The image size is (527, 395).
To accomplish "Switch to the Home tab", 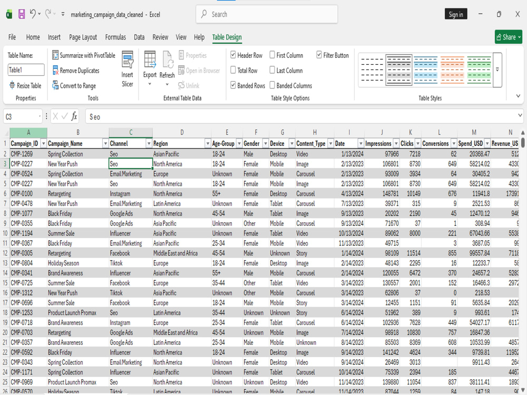I will [33, 37].
